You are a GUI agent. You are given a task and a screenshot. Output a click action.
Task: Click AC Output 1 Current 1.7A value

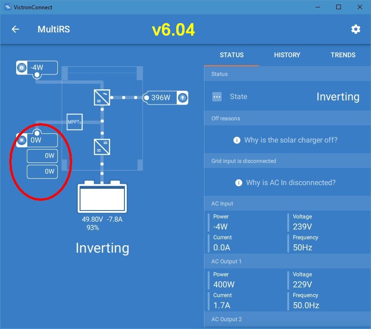coord(222,305)
